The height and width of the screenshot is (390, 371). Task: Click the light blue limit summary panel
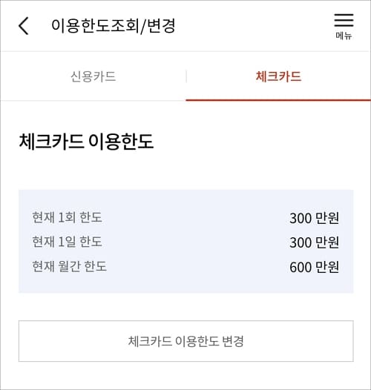click(185, 241)
